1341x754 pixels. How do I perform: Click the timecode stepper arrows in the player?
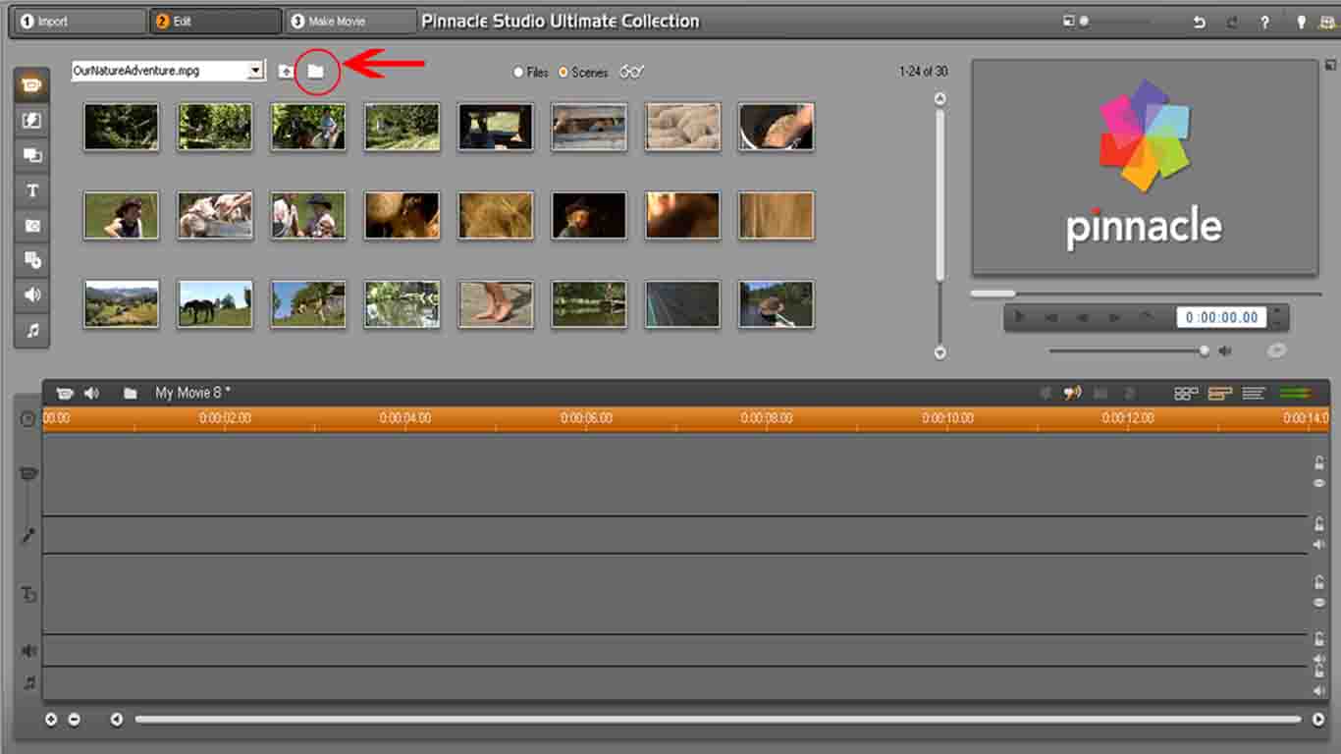click(x=1277, y=317)
